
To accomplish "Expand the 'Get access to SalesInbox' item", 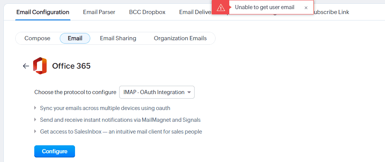I will 35,132.
